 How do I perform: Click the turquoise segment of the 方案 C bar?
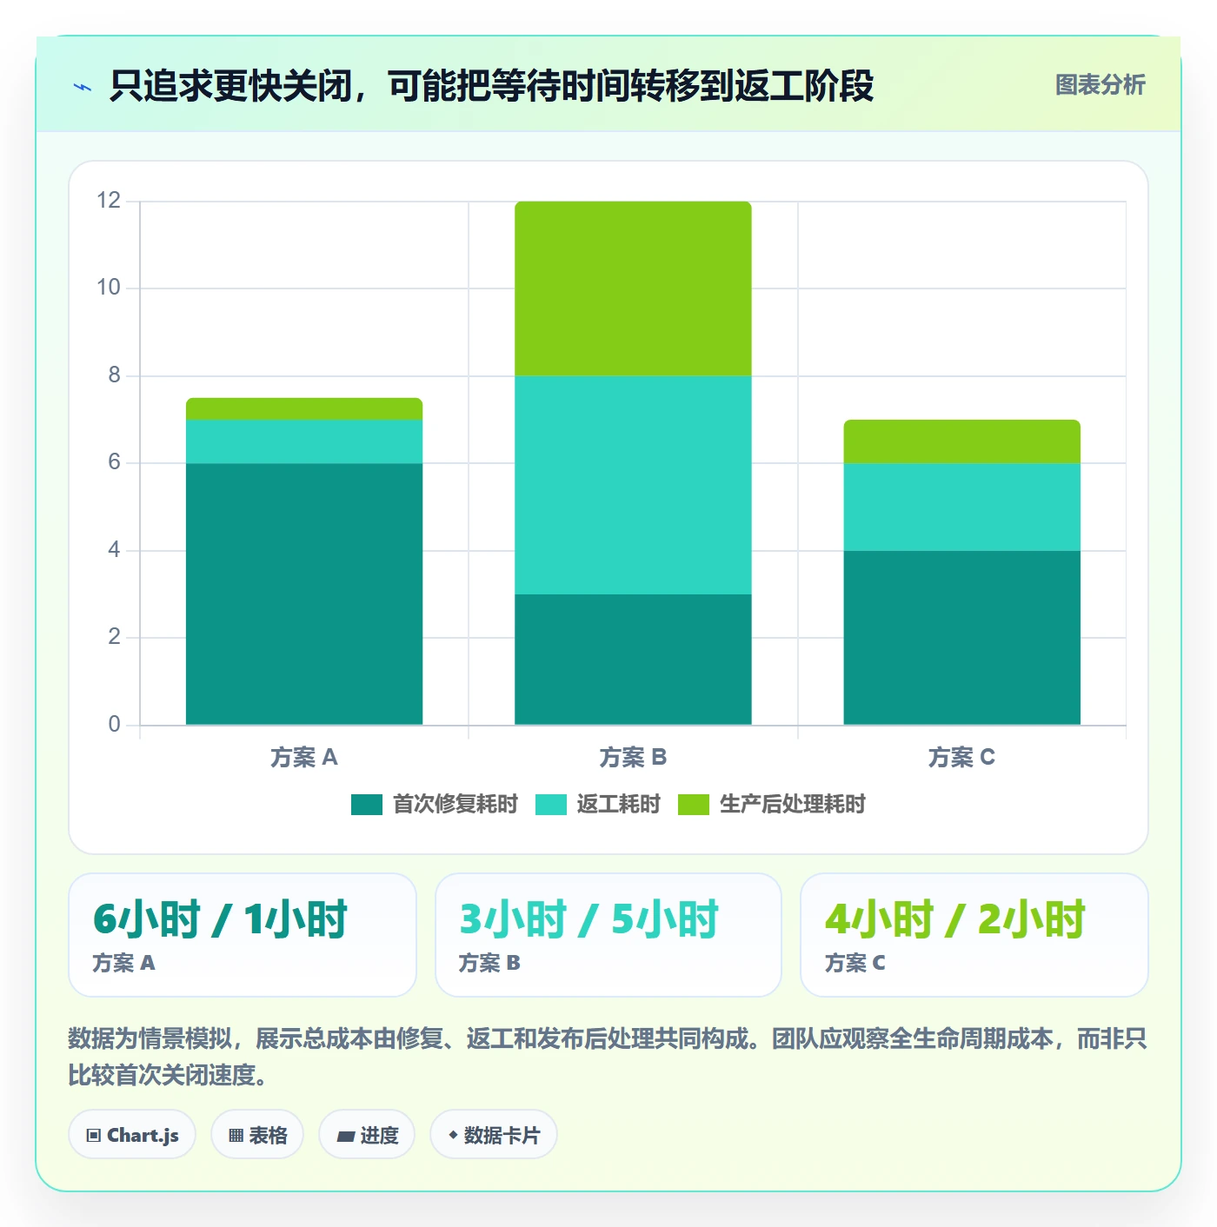coord(961,507)
